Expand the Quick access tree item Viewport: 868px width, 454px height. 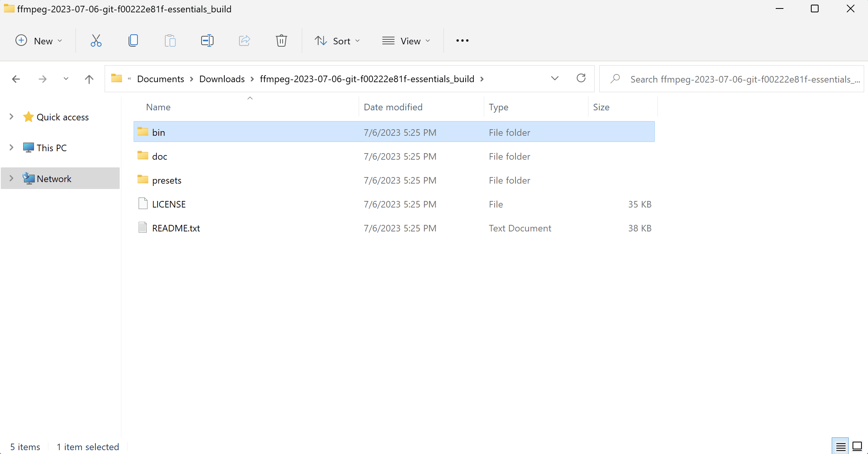[x=12, y=116]
